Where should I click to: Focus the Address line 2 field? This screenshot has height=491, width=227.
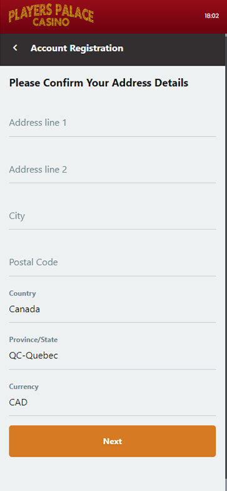point(113,170)
